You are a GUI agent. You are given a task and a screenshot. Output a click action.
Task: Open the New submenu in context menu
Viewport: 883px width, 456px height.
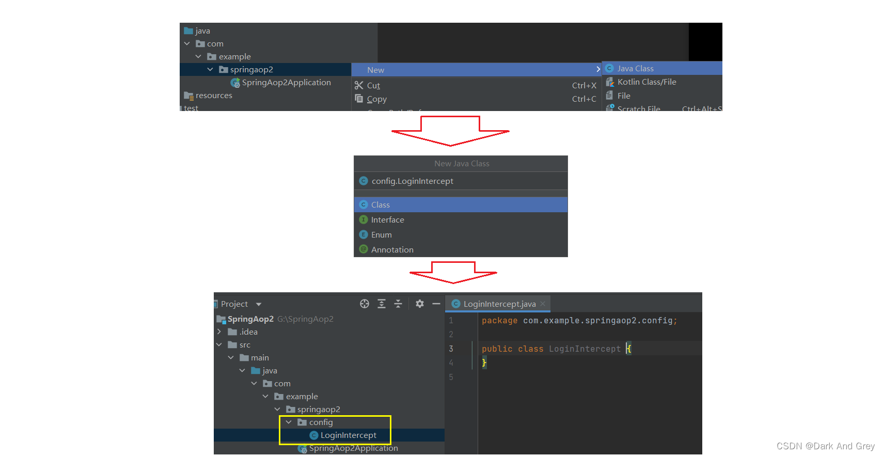(x=477, y=70)
